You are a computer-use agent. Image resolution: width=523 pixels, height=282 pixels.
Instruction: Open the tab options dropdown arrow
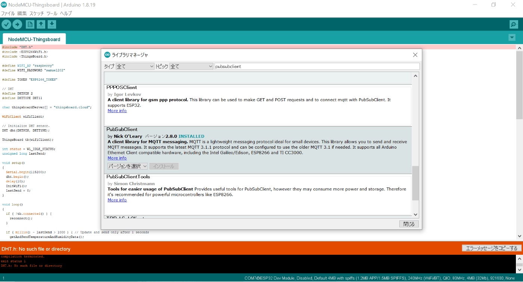point(512,37)
